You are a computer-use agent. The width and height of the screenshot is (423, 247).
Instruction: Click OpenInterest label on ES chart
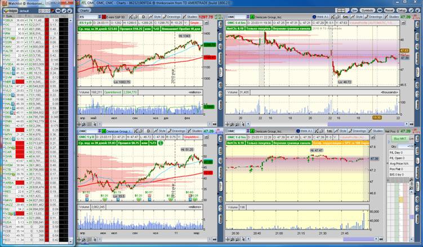[113, 92]
